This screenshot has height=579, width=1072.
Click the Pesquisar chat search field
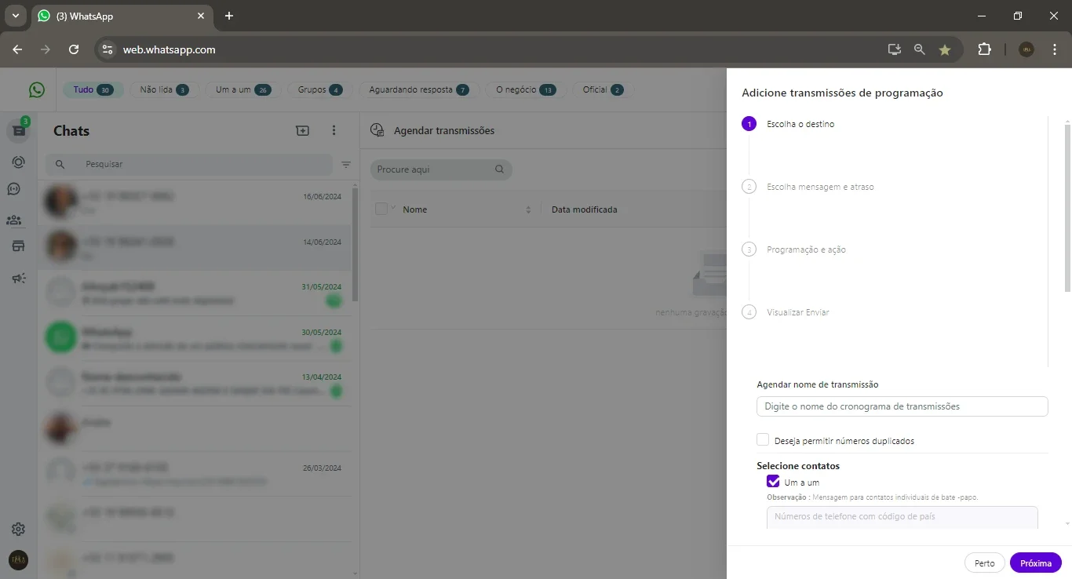tap(189, 165)
